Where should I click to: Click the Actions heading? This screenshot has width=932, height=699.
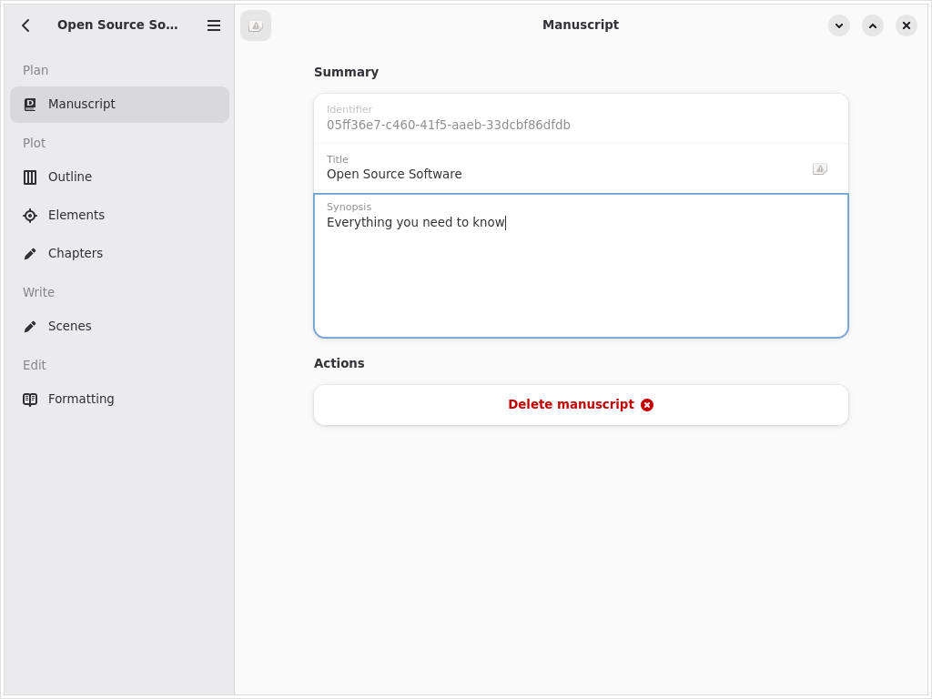(x=339, y=363)
